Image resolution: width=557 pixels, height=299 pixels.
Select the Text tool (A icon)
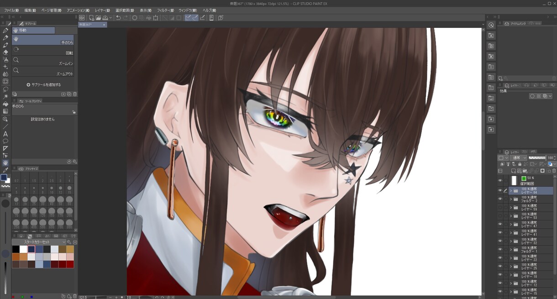click(5, 134)
